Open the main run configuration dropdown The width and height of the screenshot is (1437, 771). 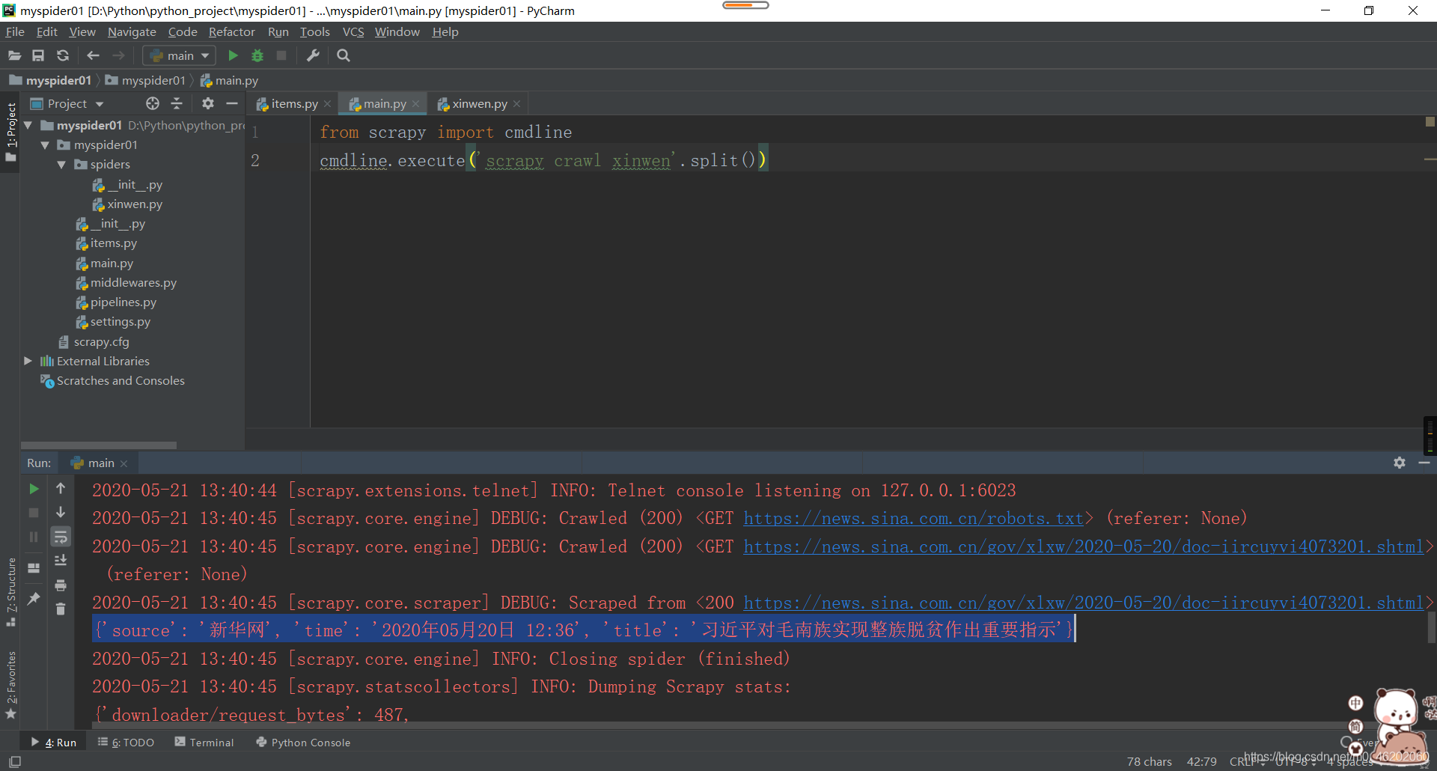(180, 55)
